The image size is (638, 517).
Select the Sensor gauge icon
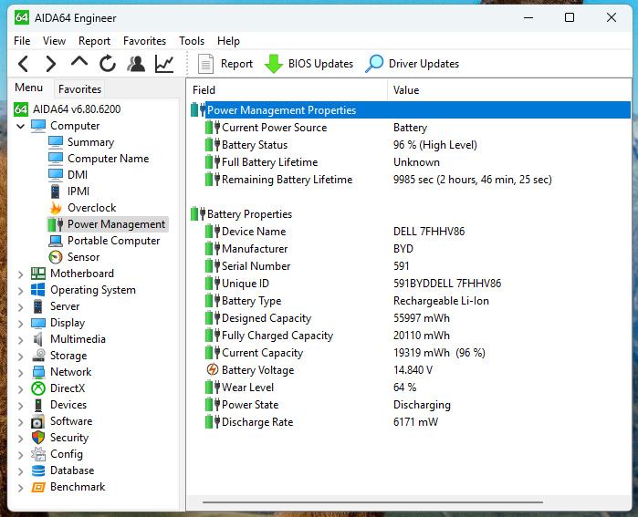click(56, 257)
